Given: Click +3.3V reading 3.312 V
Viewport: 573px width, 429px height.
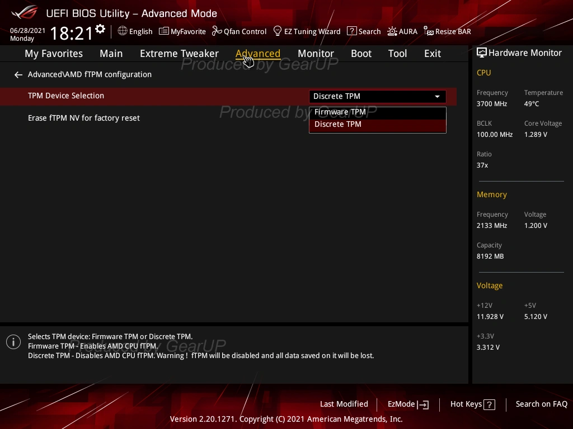Looking at the screenshot, I should [x=488, y=347].
